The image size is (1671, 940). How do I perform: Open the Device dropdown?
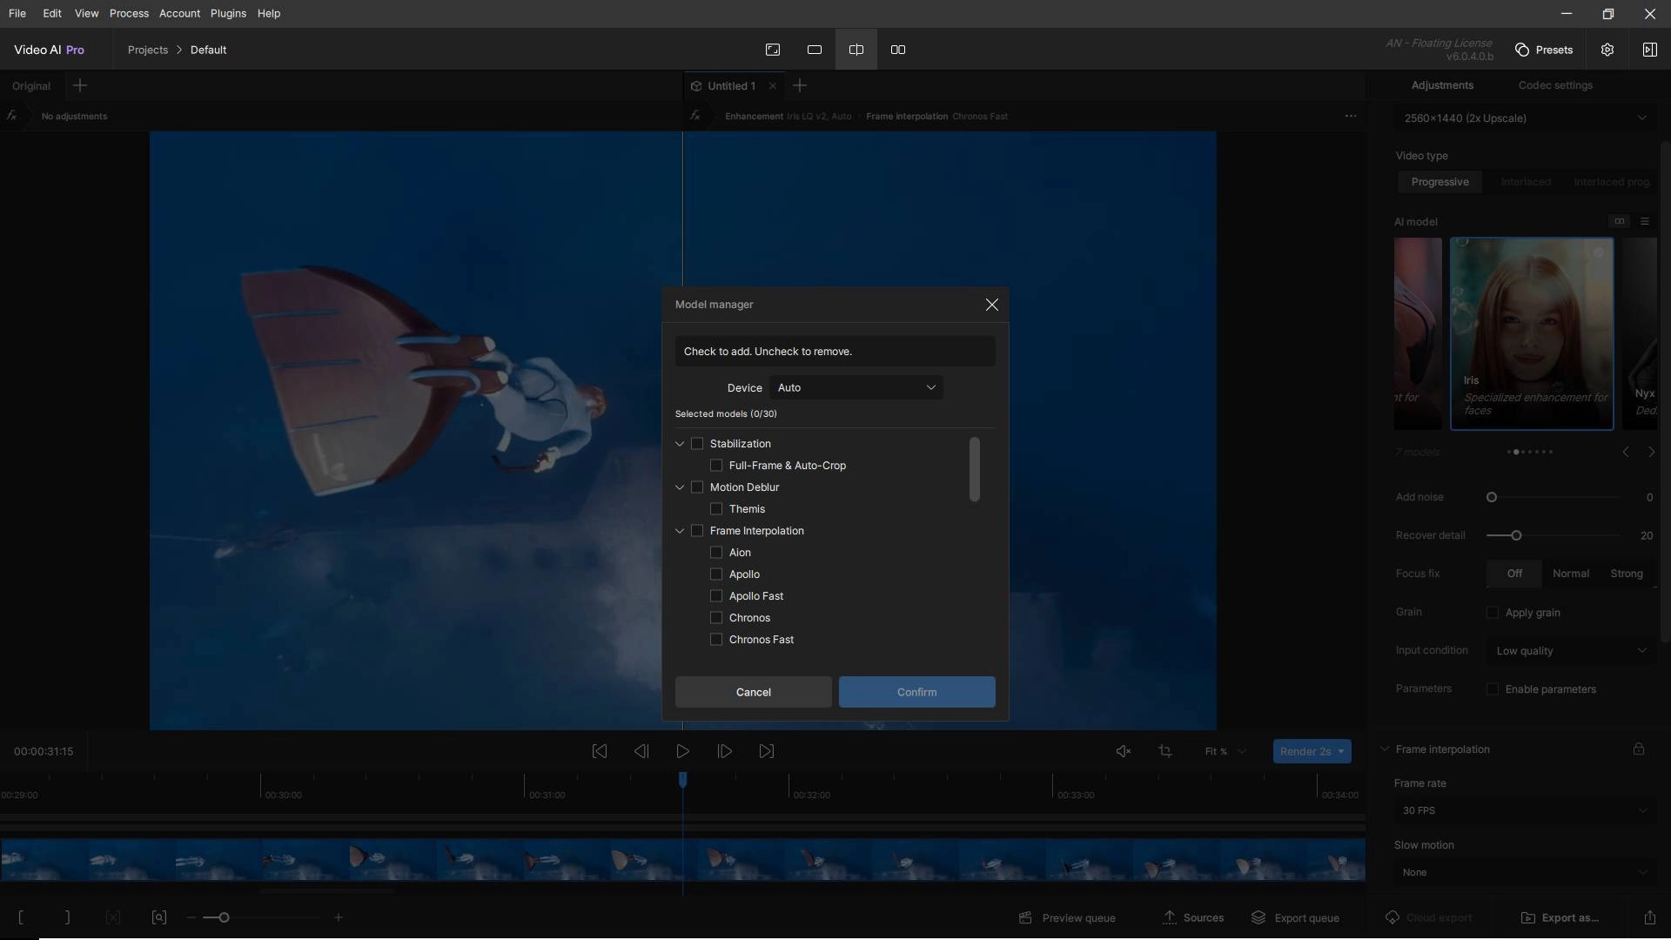click(x=856, y=387)
